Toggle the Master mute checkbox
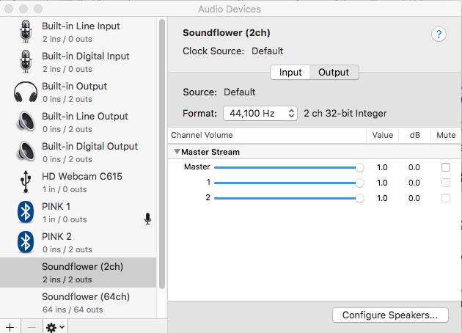This screenshot has height=333, width=462. pos(446,167)
